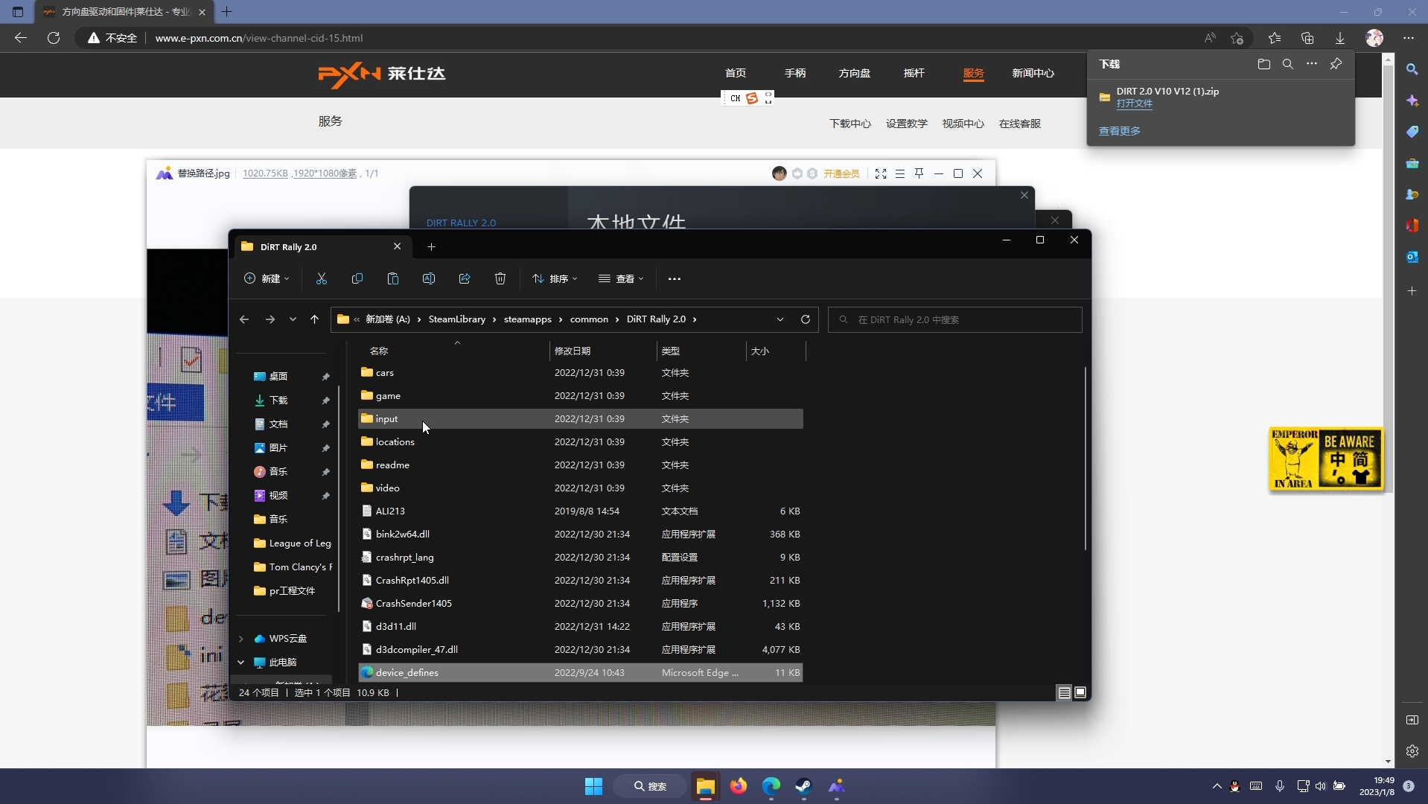Select the locations folder
Image resolution: width=1428 pixels, height=804 pixels.
pos(581,442)
